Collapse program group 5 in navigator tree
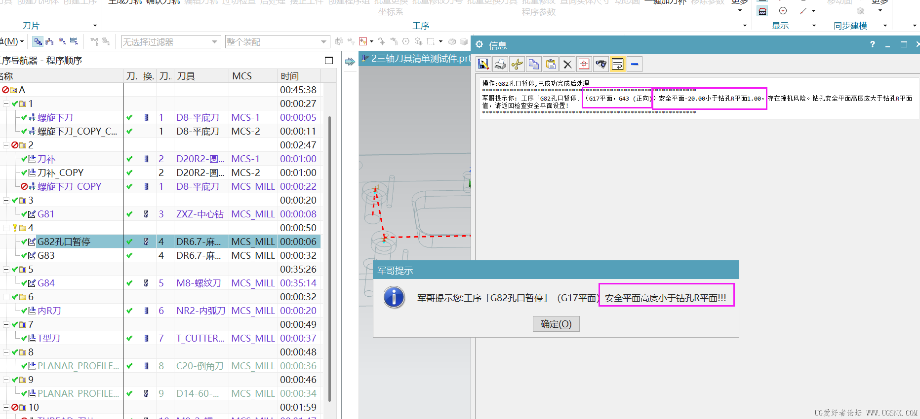The width and height of the screenshot is (920, 419). [6, 269]
